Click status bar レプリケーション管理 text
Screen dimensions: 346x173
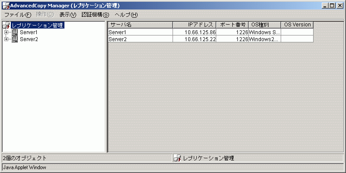pyautogui.click(x=208, y=158)
